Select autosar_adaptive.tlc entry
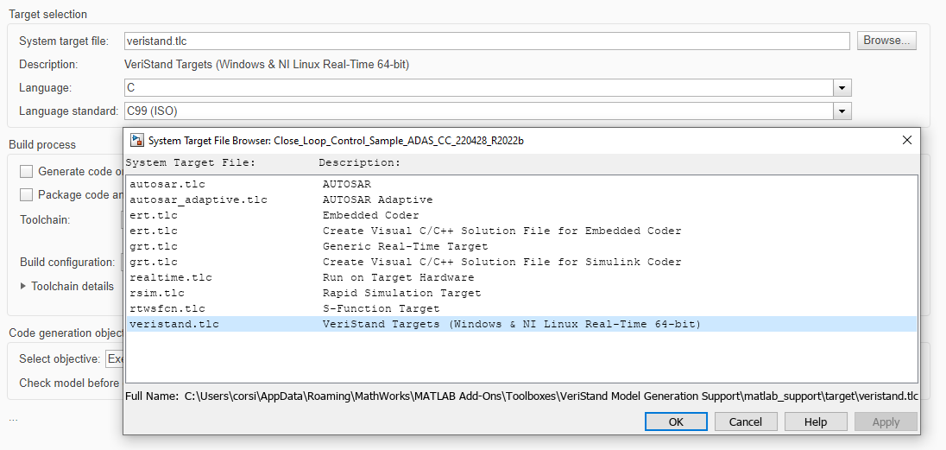This screenshot has height=450, width=946. click(522, 200)
